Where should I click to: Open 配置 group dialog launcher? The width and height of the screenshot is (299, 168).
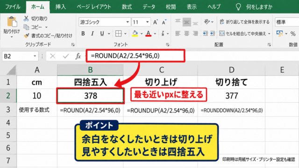[269, 45]
